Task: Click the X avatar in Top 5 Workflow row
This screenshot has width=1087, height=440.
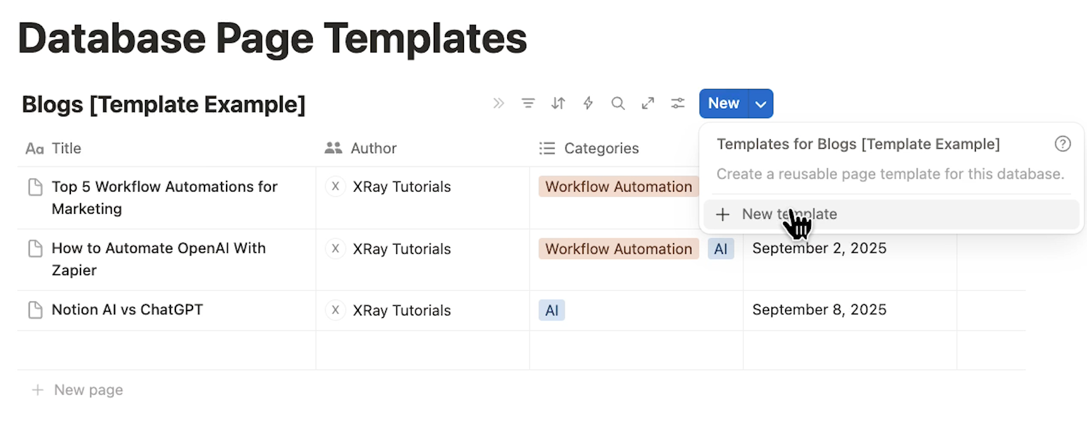Action: pyautogui.click(x=335, y=186)
